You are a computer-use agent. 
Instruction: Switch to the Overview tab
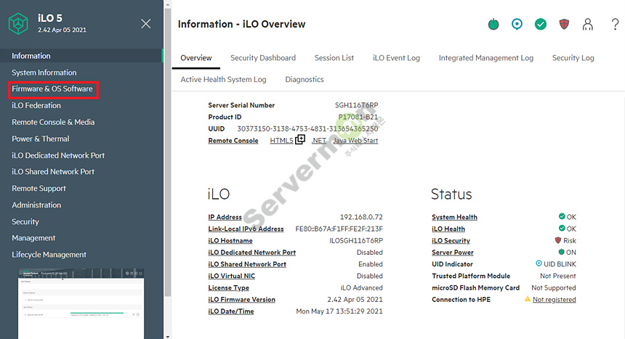coord(196,58)
